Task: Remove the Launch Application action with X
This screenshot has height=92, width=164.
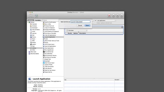Action: coord(122,27)
